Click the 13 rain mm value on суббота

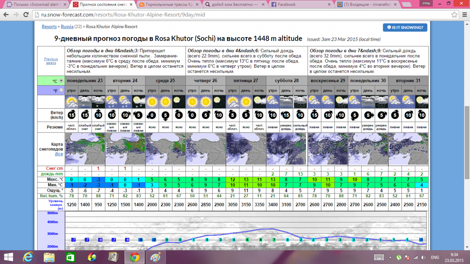tap(300, 174)
